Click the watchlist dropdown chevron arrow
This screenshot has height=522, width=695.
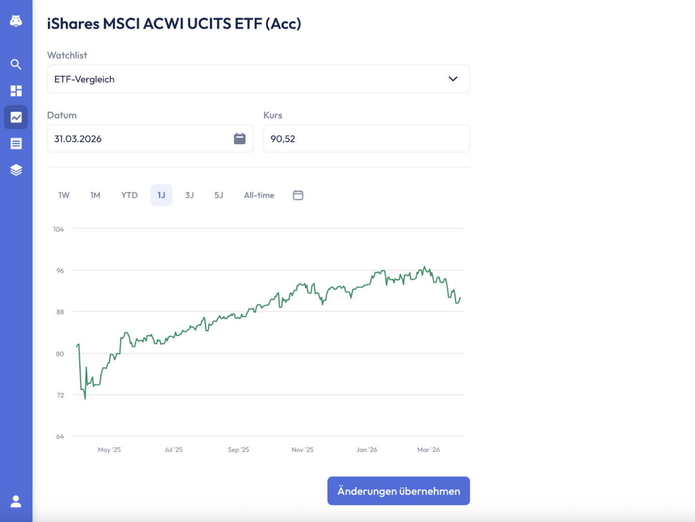coord(453,79)
